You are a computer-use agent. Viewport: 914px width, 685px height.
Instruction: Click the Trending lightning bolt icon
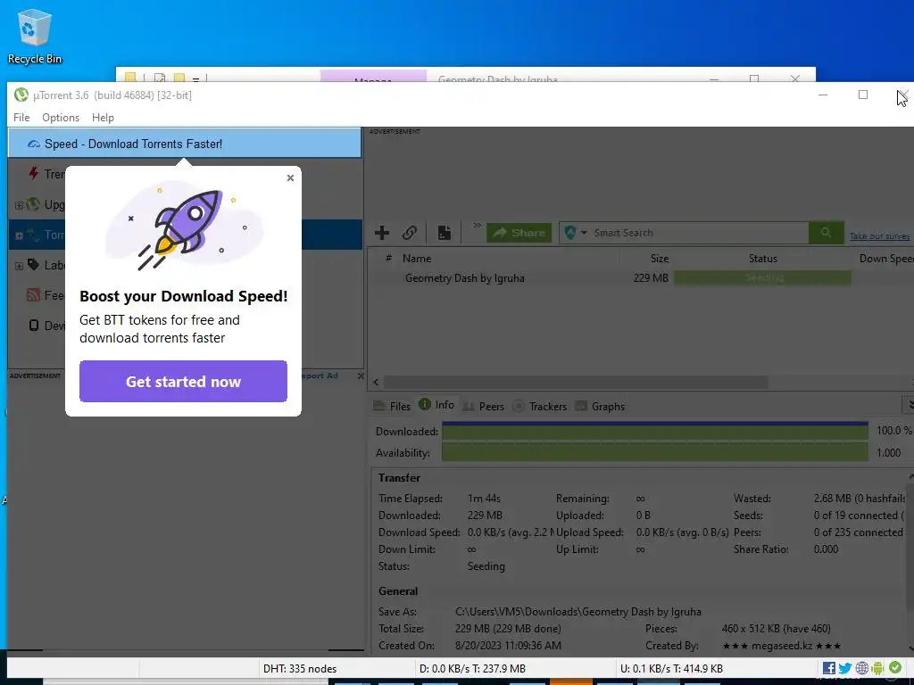tap(34, 174)
